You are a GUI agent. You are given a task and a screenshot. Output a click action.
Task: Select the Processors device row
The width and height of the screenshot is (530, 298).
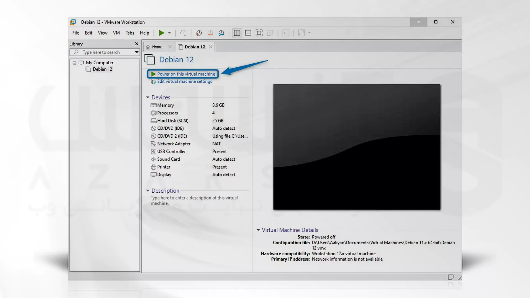click(199, 113)
